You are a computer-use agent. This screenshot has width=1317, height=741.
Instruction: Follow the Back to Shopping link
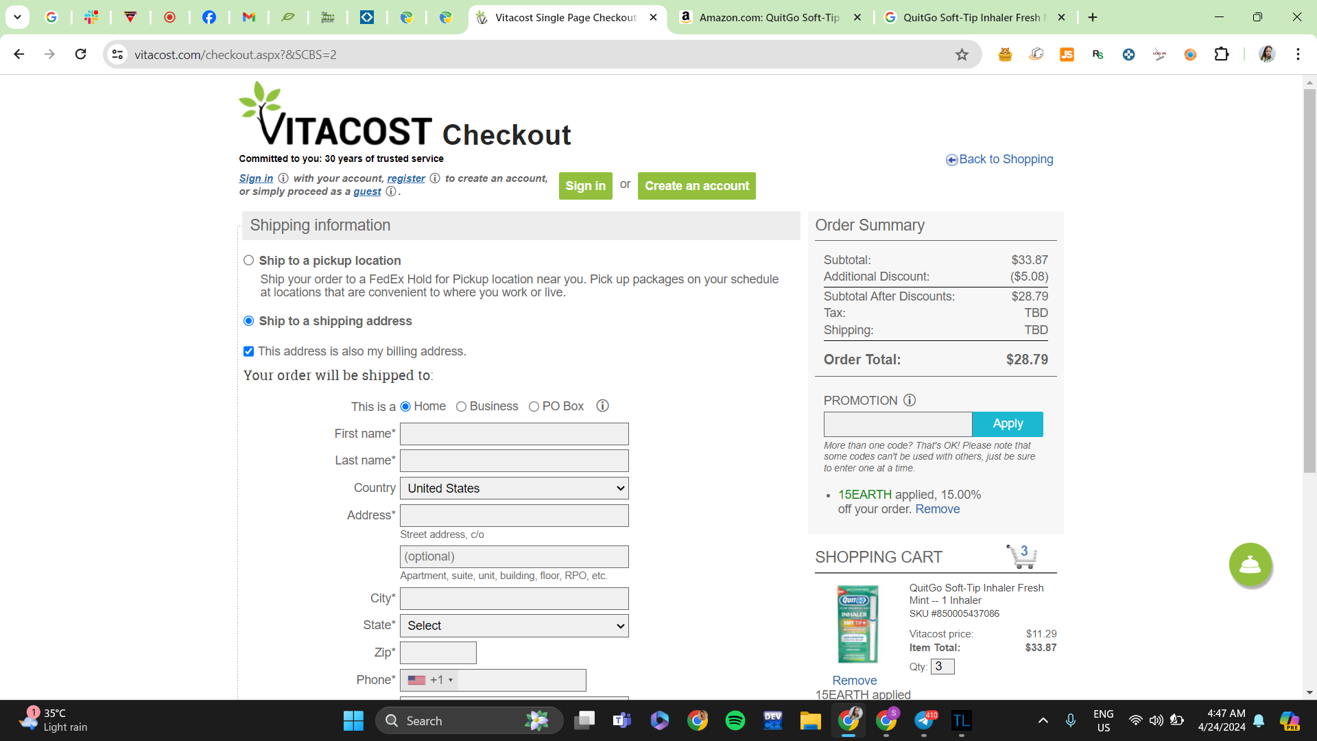pyautogui.click(x=1006, y=159)
